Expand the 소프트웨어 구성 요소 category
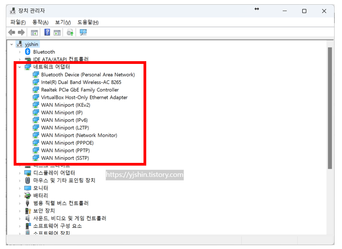 pyautogui.click(x=19, y=226)
